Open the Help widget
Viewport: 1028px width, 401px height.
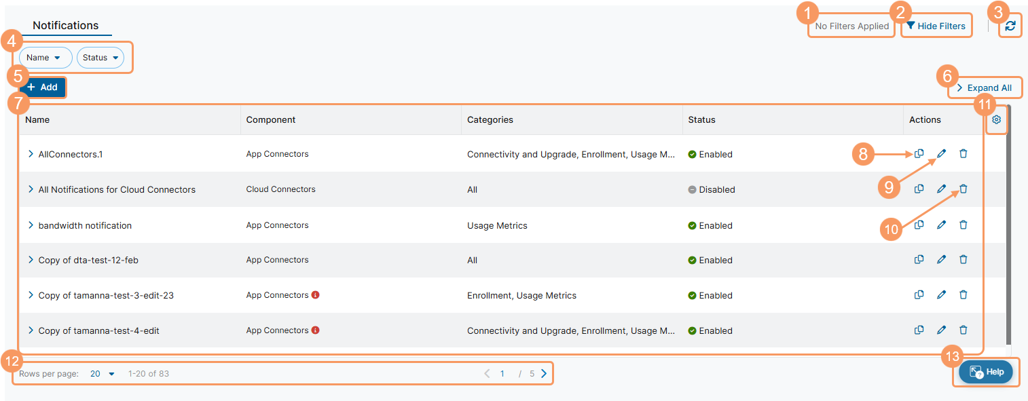985,372
